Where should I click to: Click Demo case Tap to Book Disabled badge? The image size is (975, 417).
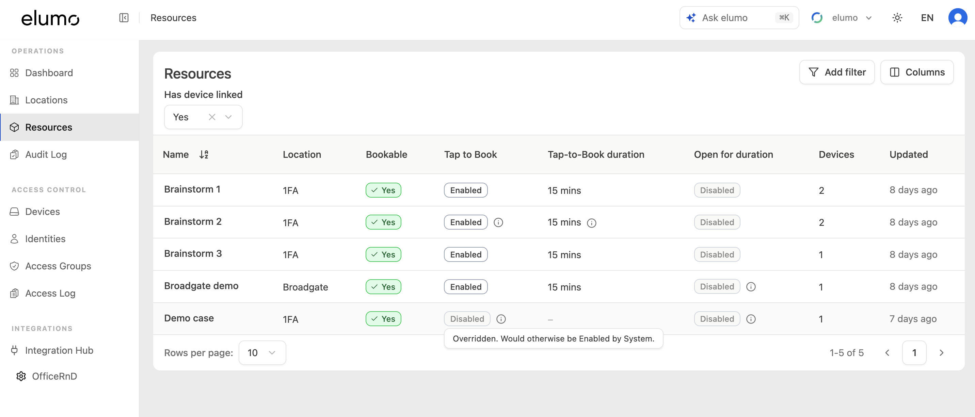tap(467, 319)
